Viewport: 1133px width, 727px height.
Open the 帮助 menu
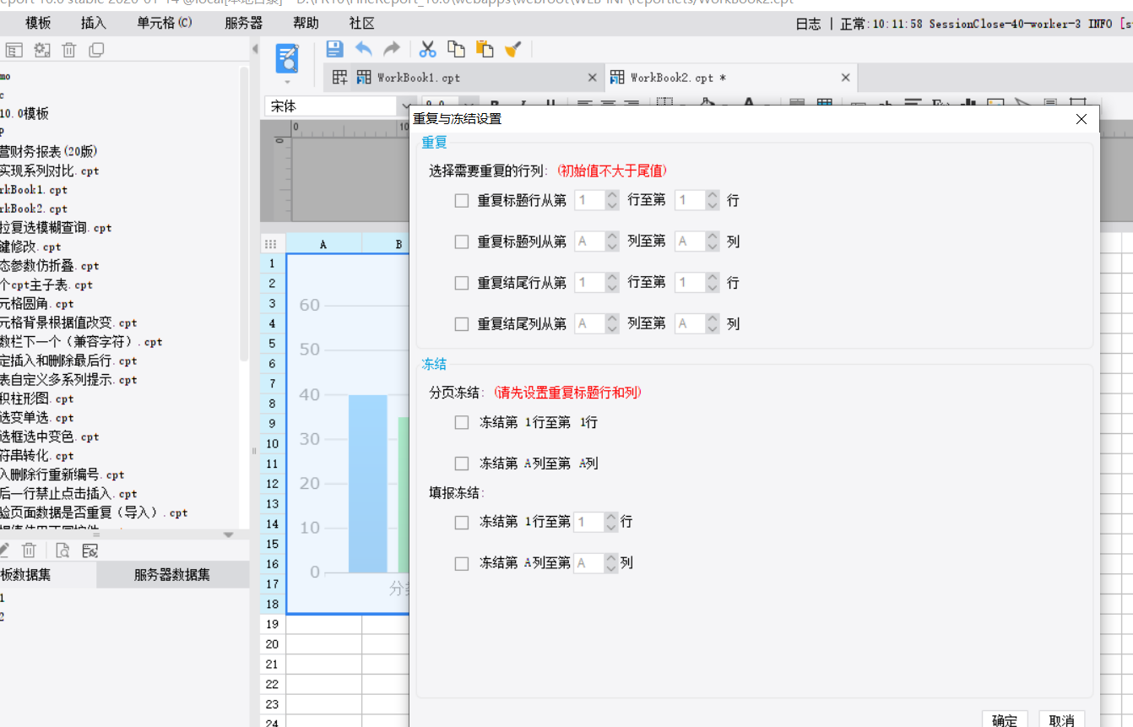point(306,23)
